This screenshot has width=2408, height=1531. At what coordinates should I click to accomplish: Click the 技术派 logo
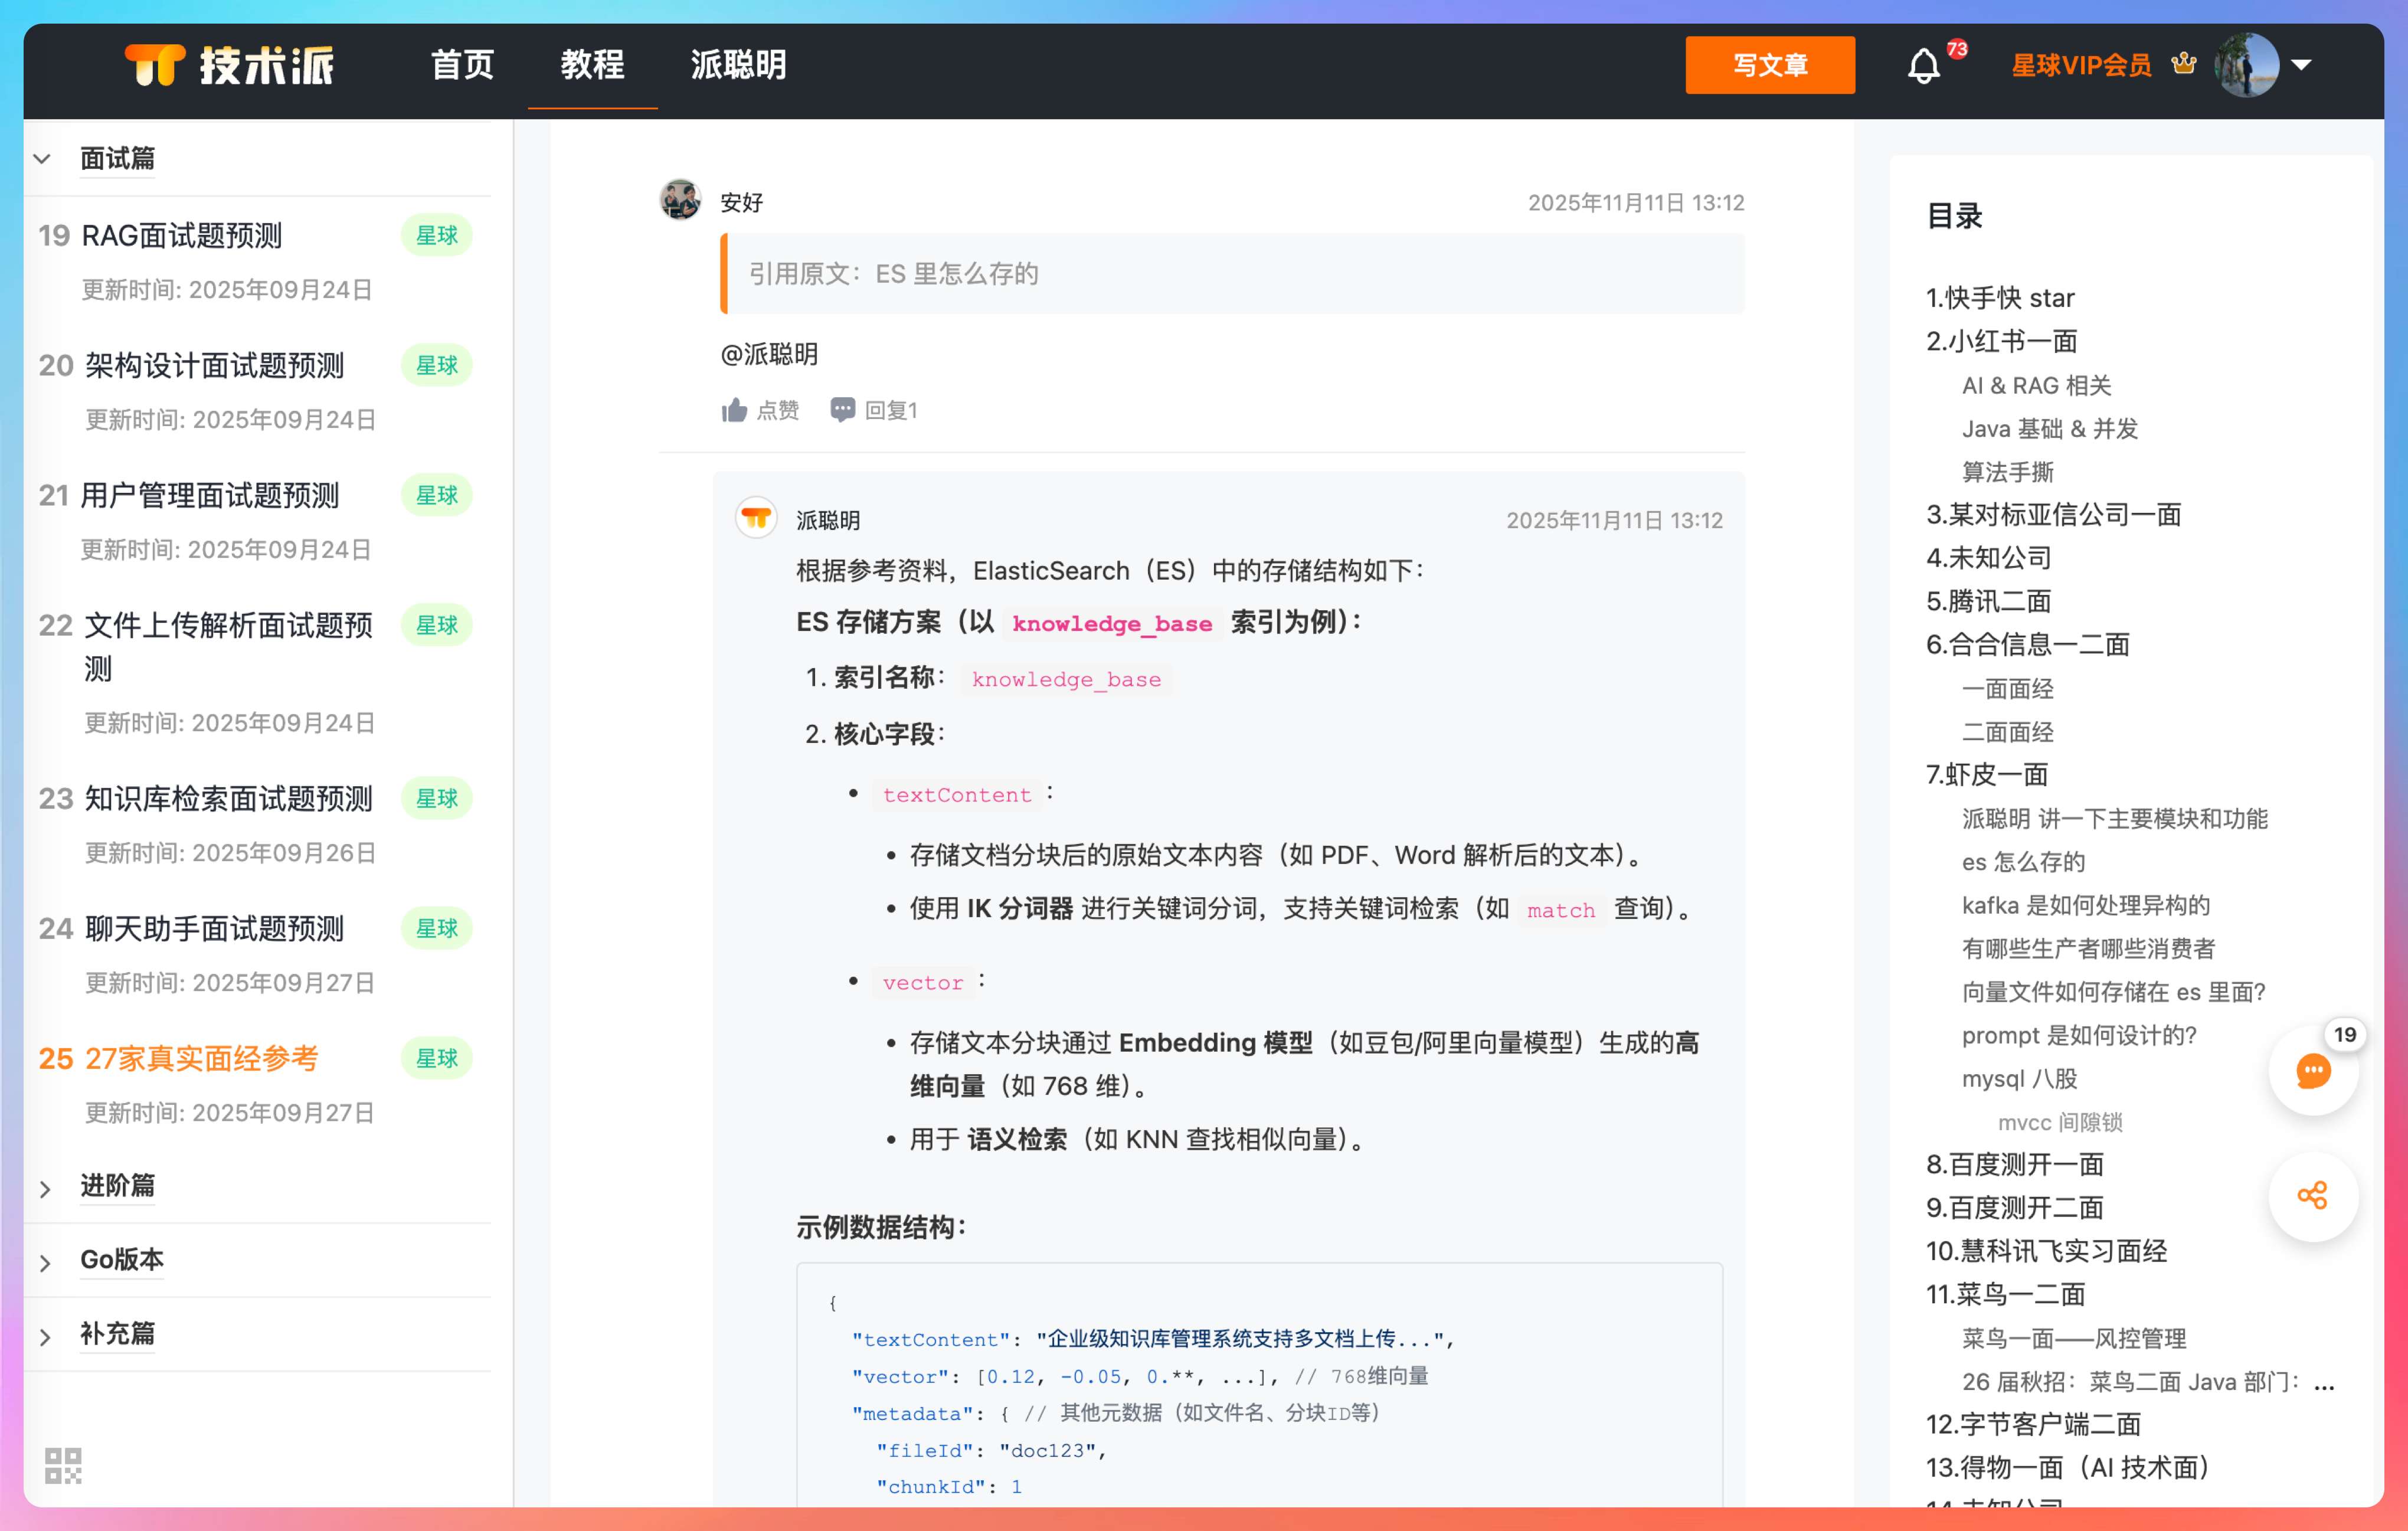pyautogui.click(x=230, y=66)
